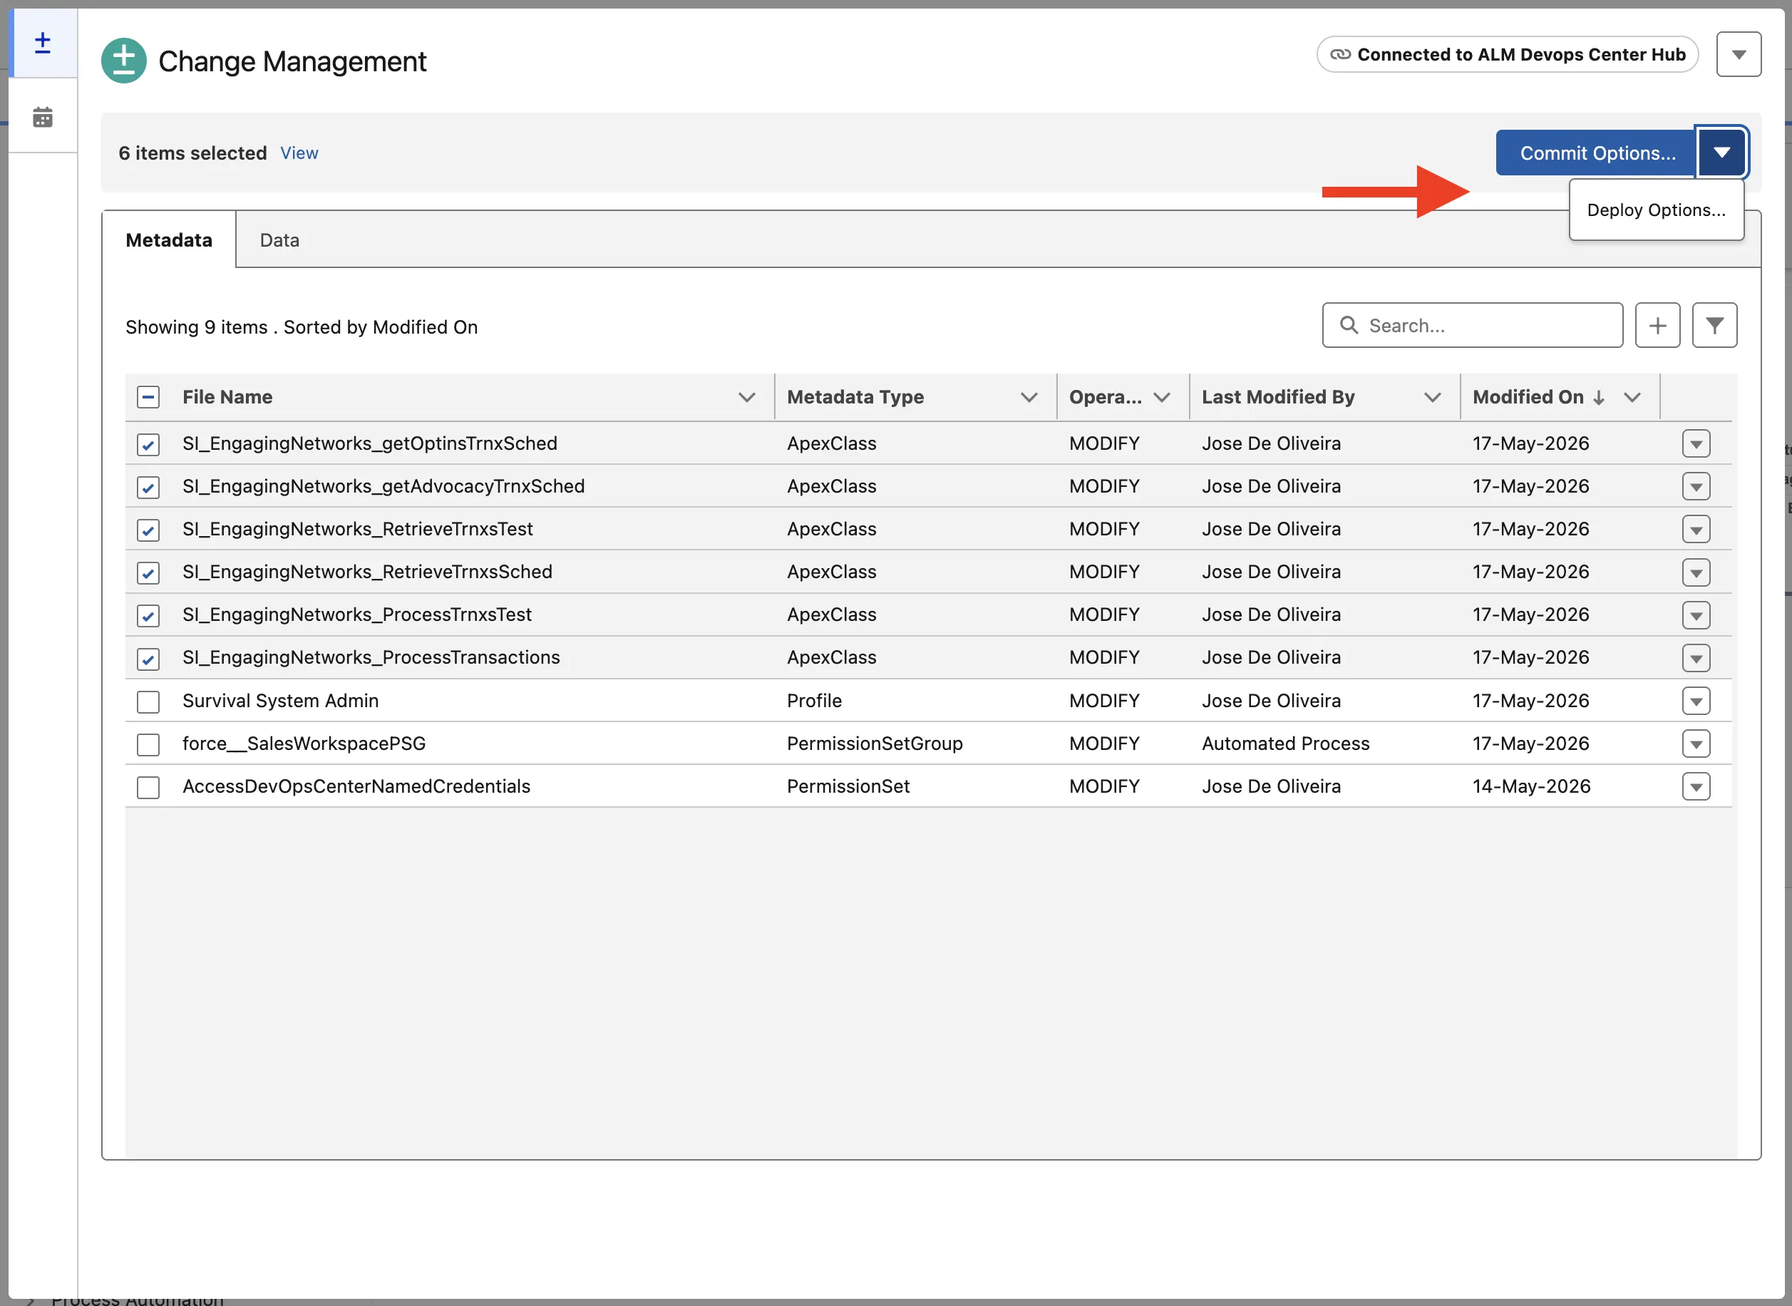Open row actions for SI_EngagingNetworks_ProcessTrnxsTest

pos(1696,615)
